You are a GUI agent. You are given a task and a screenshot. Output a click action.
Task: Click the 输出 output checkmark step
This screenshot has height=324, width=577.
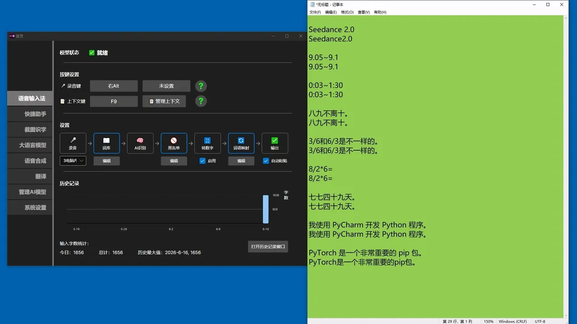coord(275,143)
